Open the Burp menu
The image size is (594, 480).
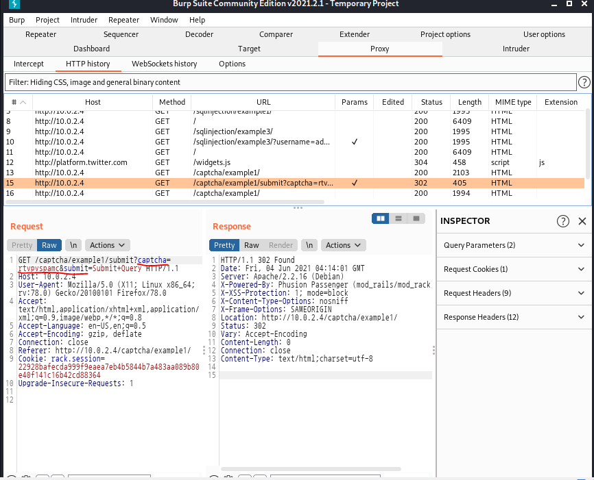(16, 20)
